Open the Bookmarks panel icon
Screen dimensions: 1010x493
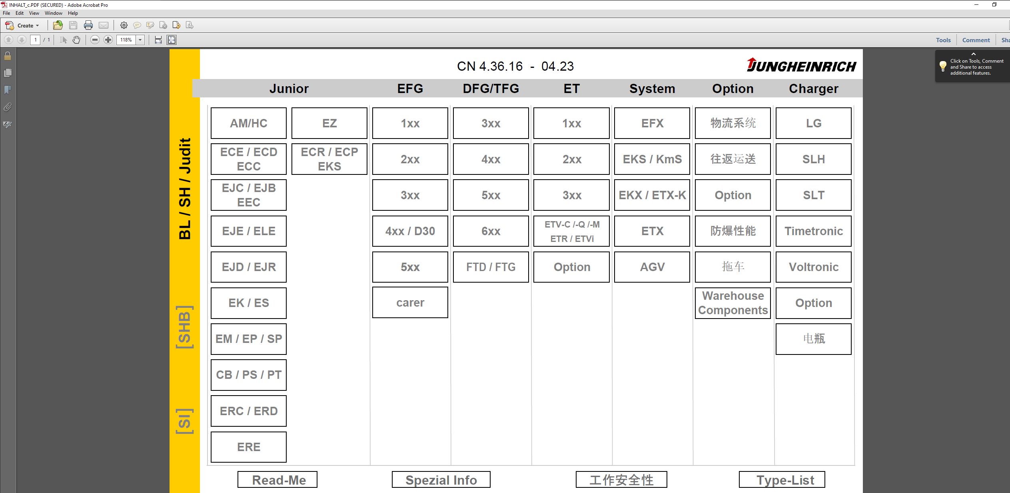[x=8, y=90]
